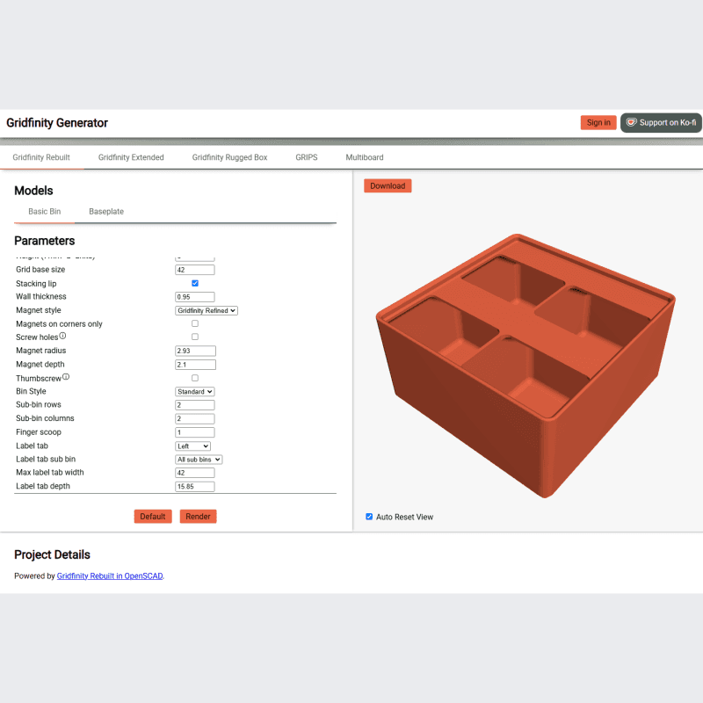Click the Sub-bin rows input field
703x703 pixels.
point(194,404)
